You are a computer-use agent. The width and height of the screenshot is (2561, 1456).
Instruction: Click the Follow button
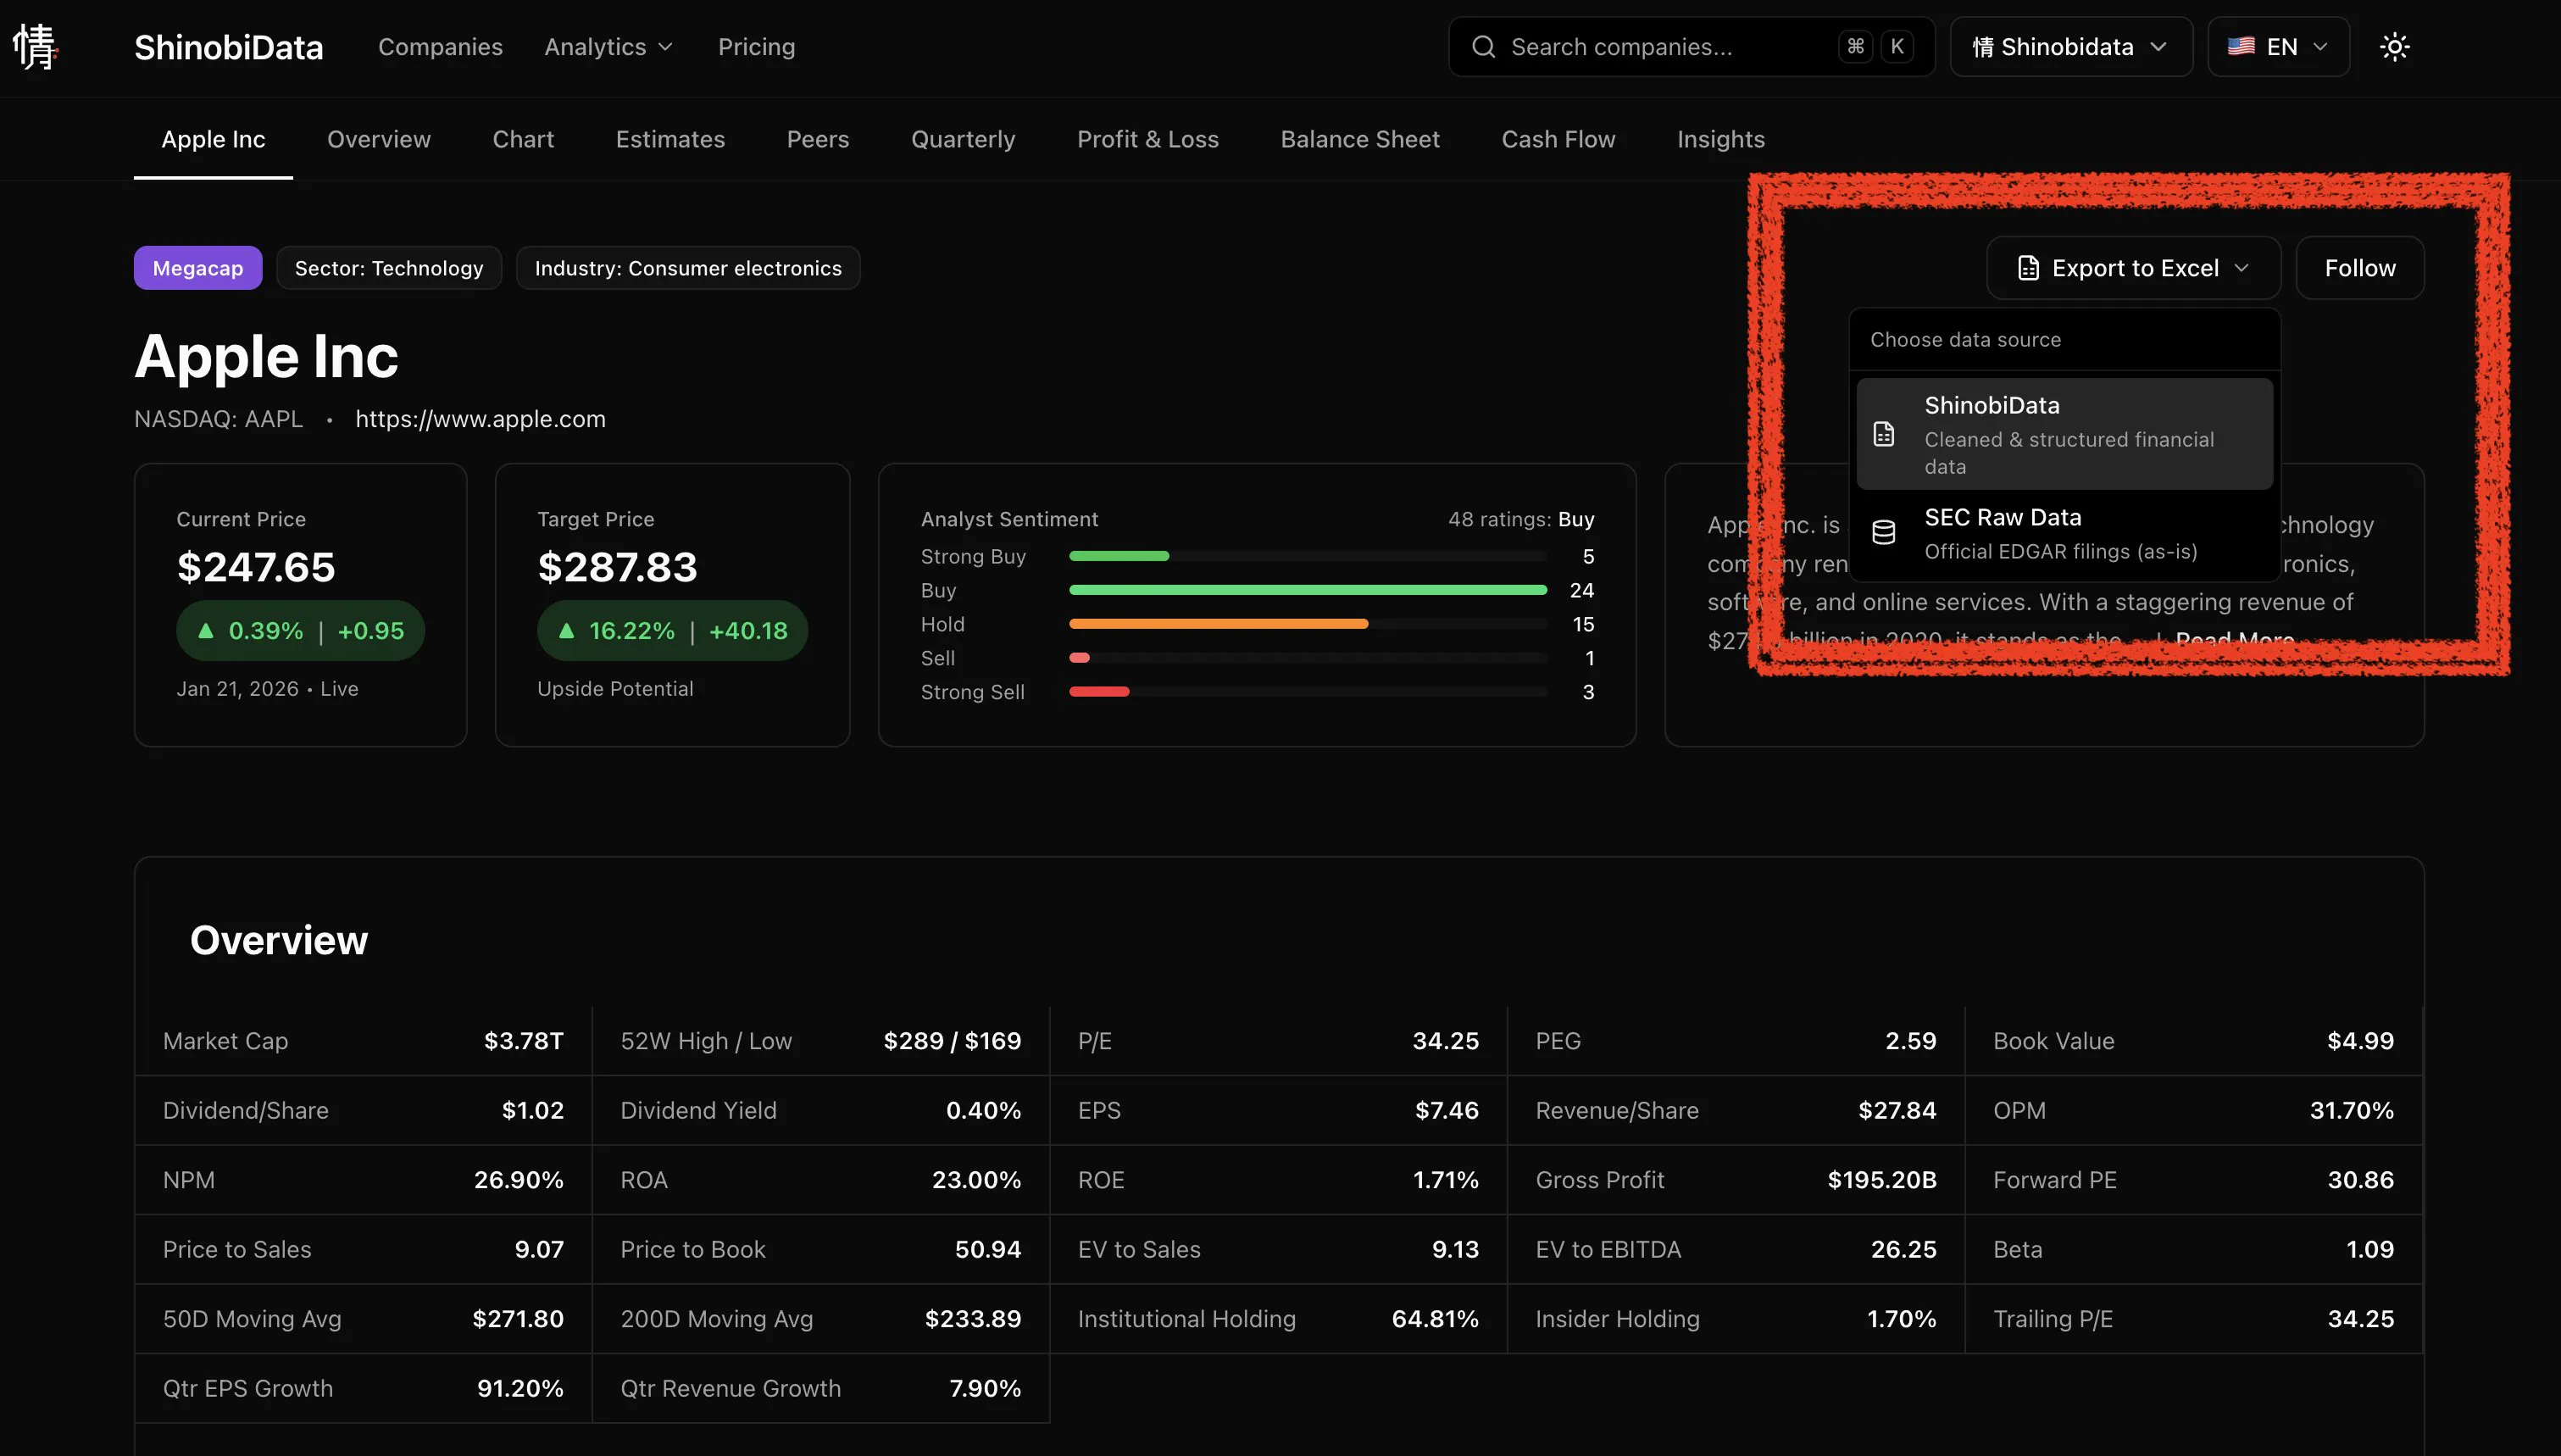click(x=2359, y=268)
